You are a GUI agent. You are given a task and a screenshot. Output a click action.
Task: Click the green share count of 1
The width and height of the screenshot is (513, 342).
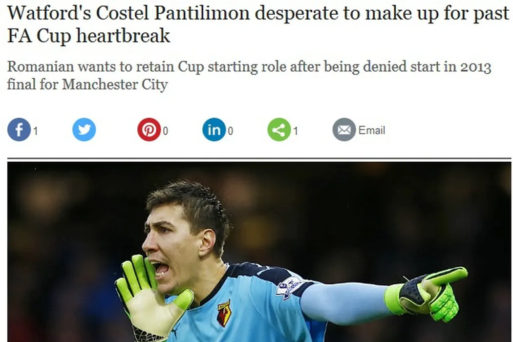tap(296, 131)
